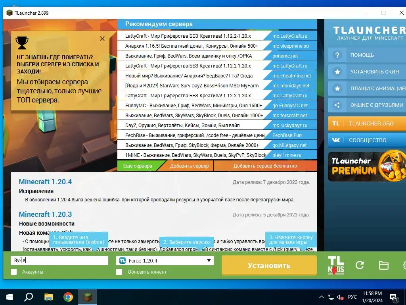Open the settings gear icon at the edge
This screenshot has width=406, height=305.
(x=404, y=265)
